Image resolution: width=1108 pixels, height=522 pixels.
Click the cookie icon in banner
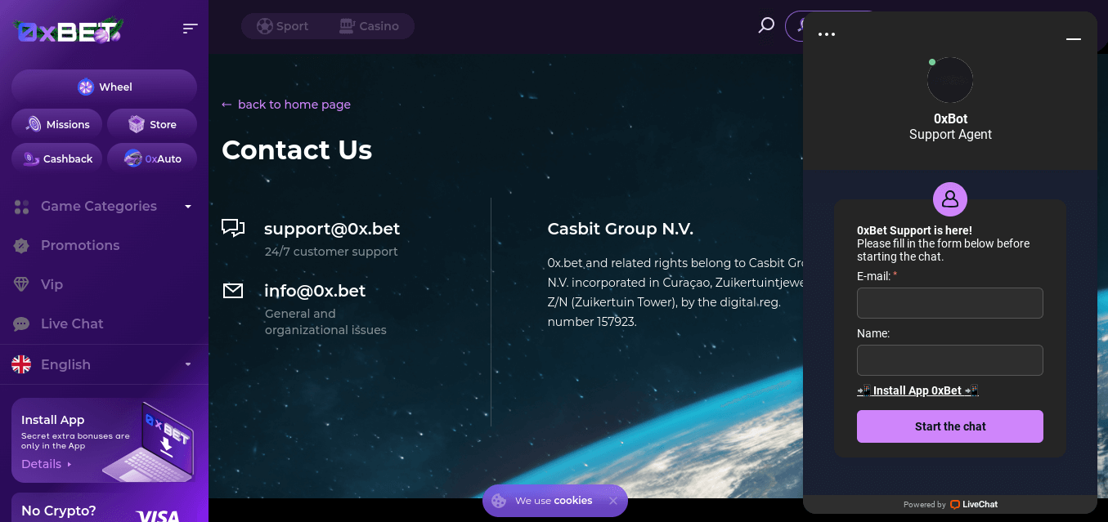click(499, 501)
